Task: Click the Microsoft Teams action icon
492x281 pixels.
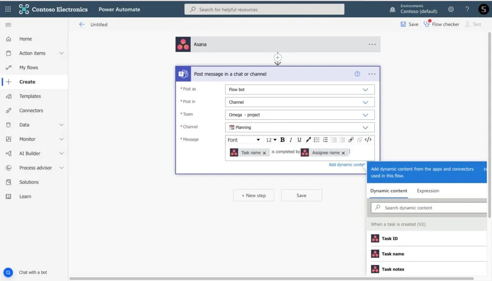Action: click(x=183, y=74)
